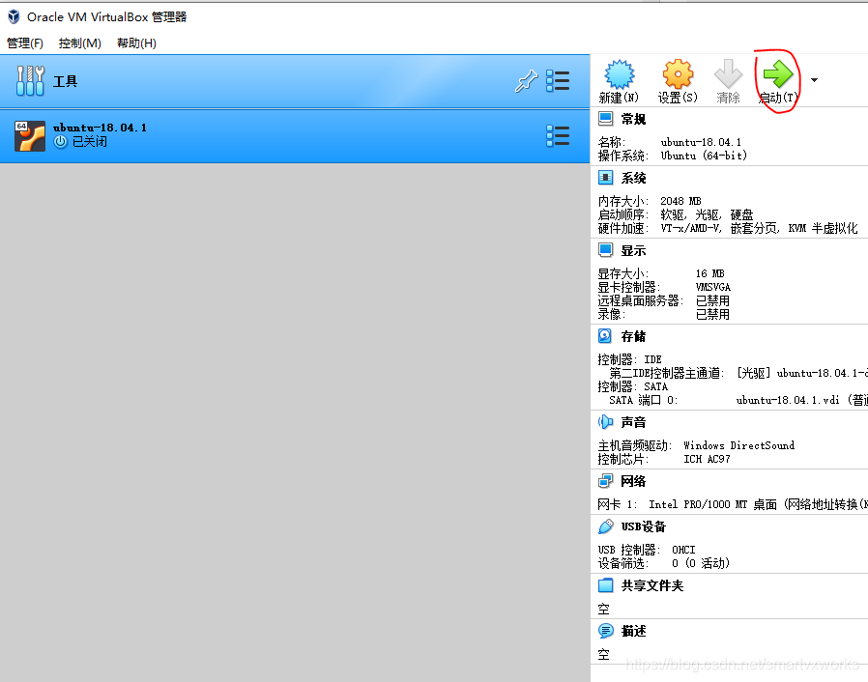
Task: Click the boot order 软驱, 光驱, 硬盘
Action: click(707, 214)
